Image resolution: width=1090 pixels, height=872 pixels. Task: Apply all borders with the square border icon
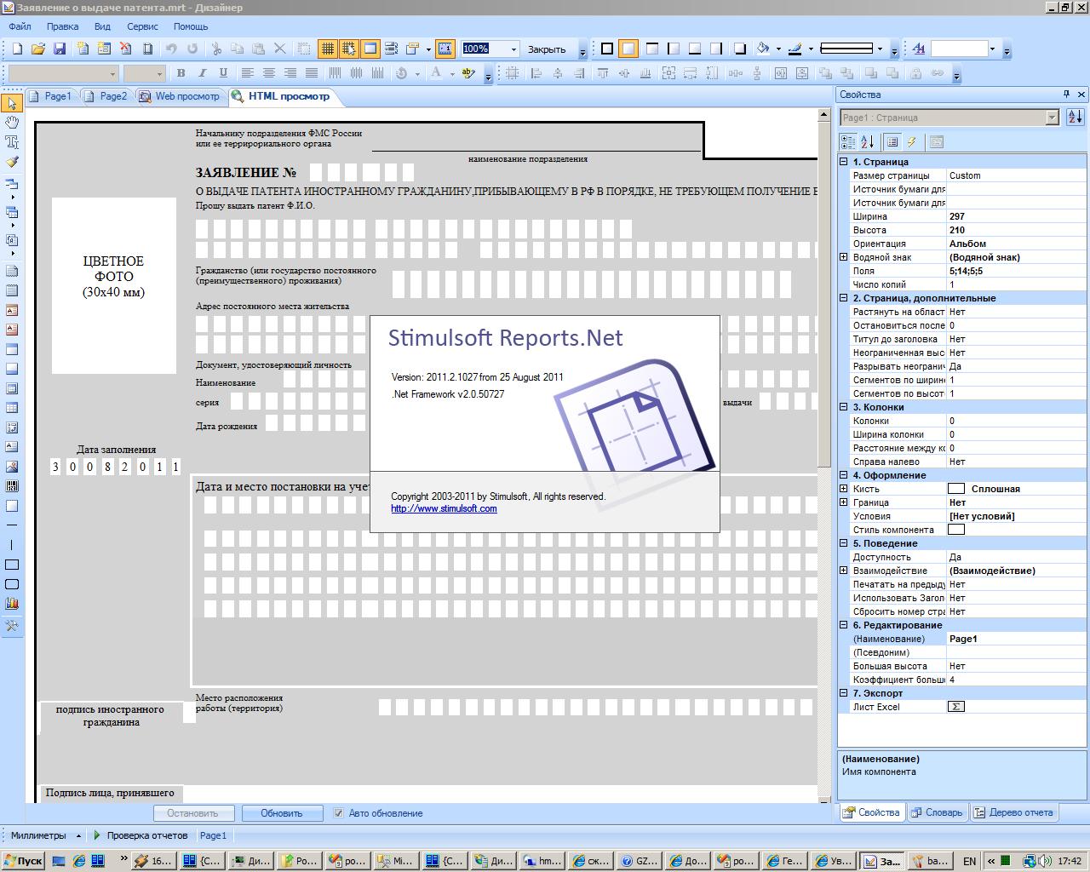[x=607, y=49]
